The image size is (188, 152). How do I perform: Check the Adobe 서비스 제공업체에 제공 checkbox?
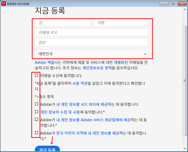click(36, 119)
